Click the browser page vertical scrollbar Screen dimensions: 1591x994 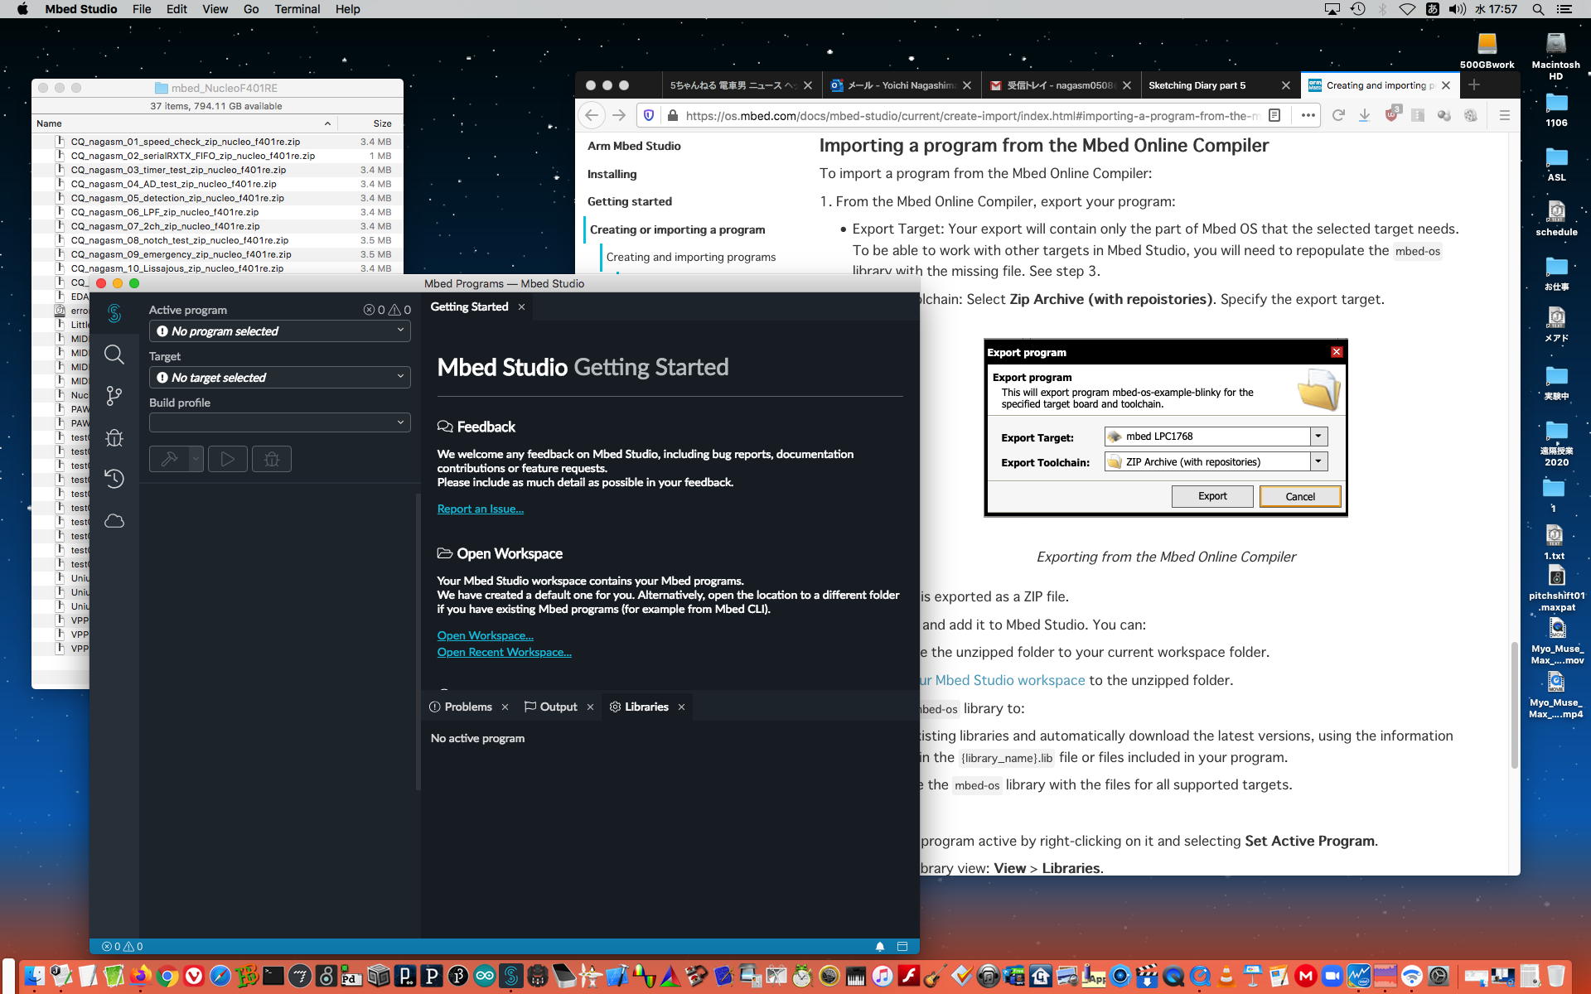click(1514, 704)
